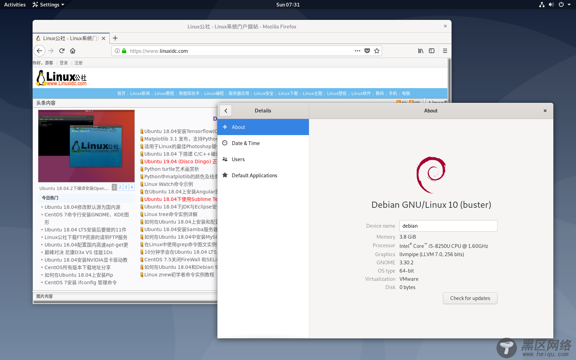Open 数据库技术 navigation link

(x=189, y=93)
